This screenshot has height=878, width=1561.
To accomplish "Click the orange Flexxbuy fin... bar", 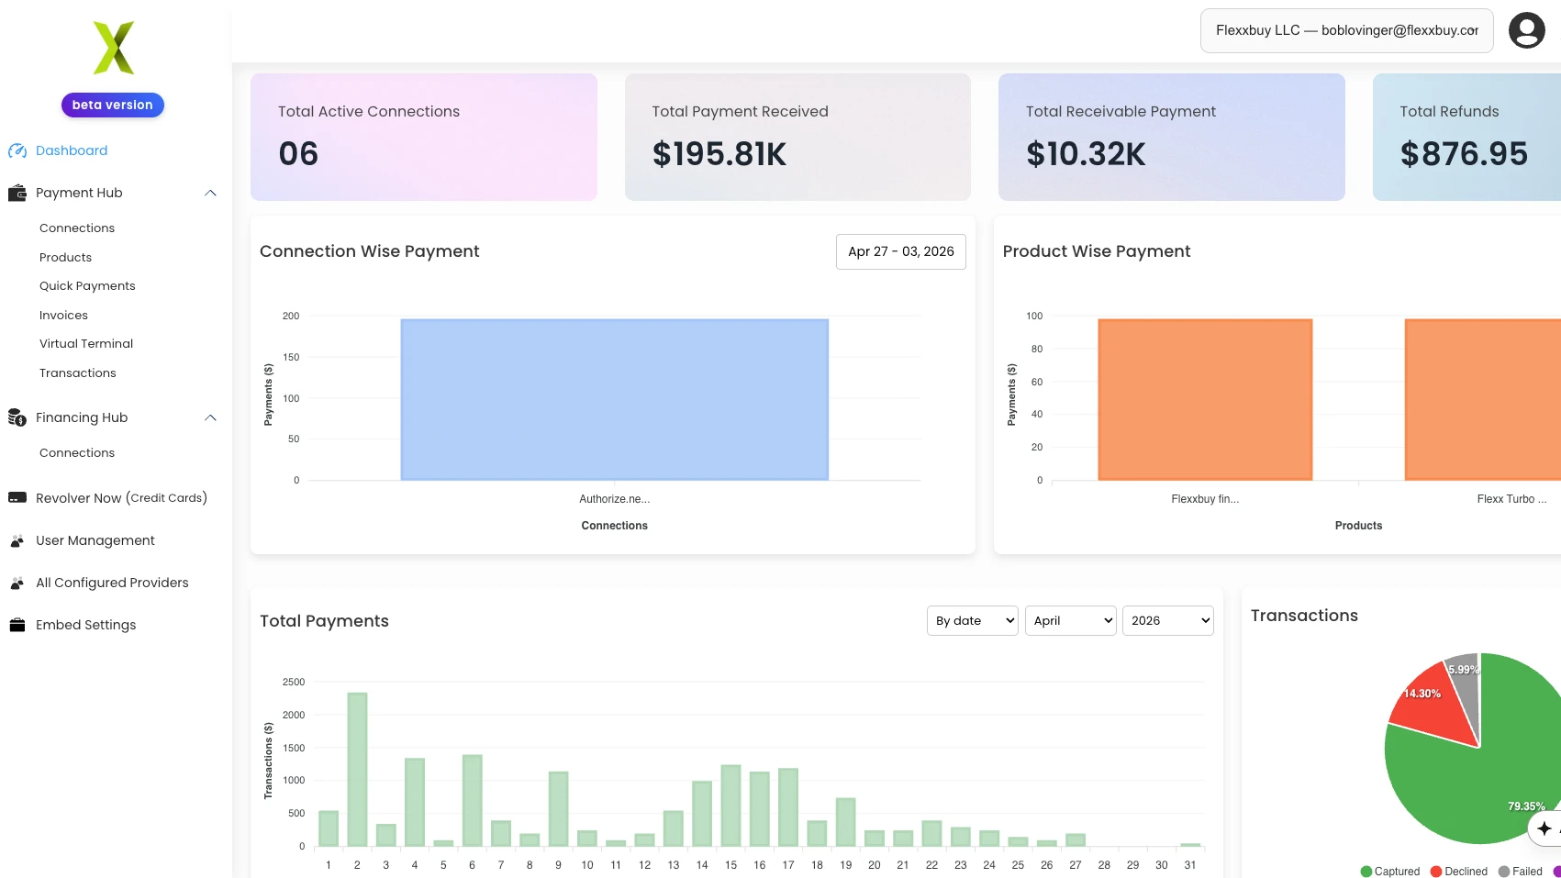I will pos(1205,400).
